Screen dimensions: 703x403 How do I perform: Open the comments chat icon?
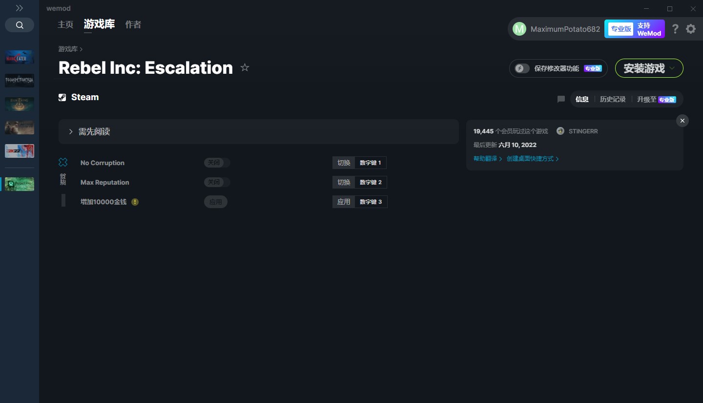coord(561,99)
